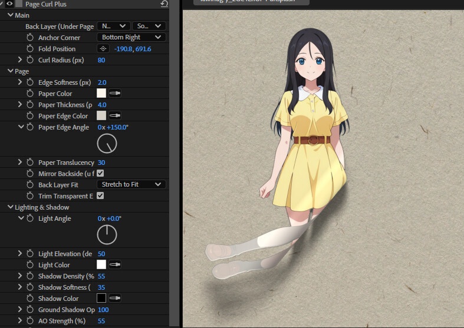Click the Shadow Color stopwatch
The image size is (464, 328).
[x=30, y=299]
